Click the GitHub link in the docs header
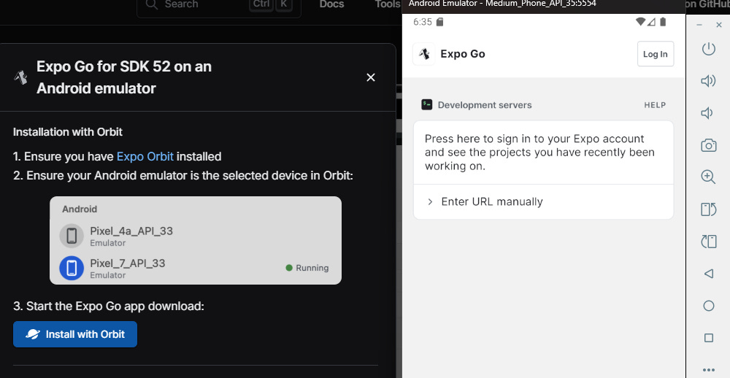 [x=707, y=4]
